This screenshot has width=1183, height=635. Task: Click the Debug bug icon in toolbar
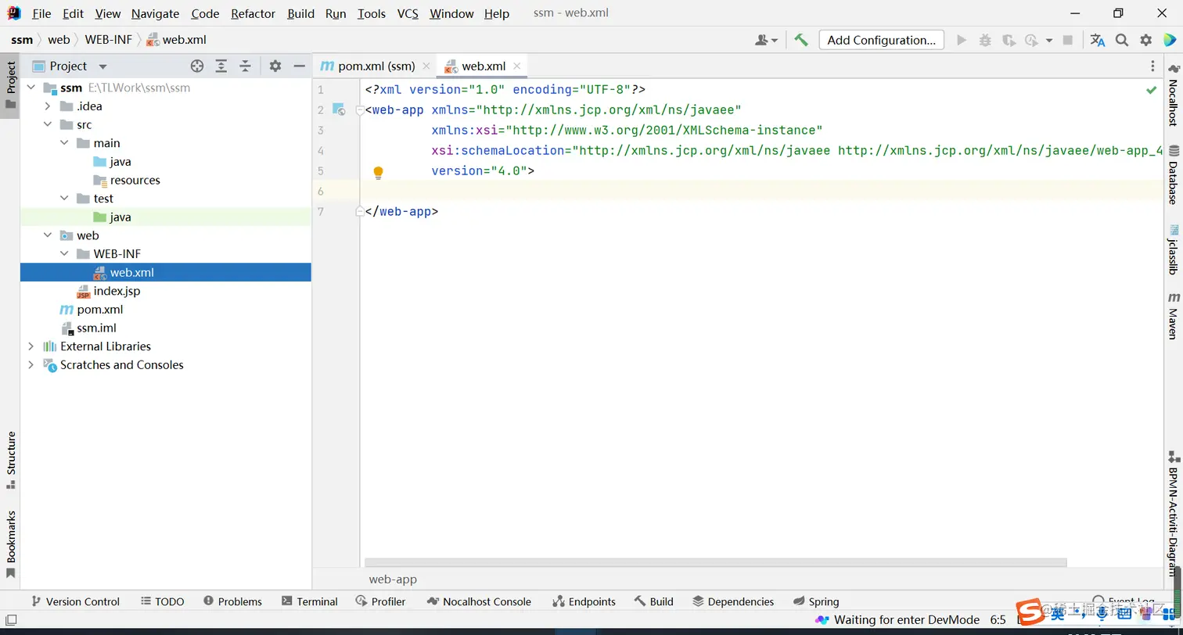point(985,40)
